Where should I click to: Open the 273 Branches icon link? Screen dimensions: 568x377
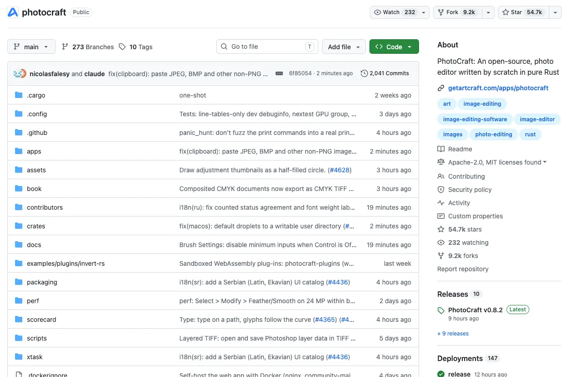65,46
